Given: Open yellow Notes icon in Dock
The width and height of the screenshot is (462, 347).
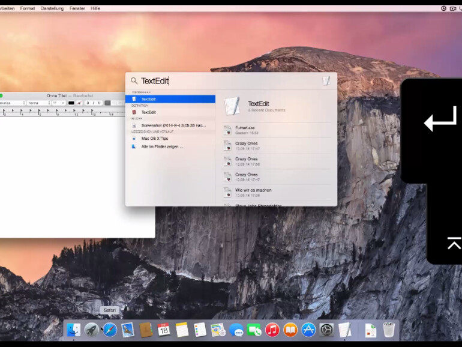Looking at the screenshot, I should (x=182, y=330).
